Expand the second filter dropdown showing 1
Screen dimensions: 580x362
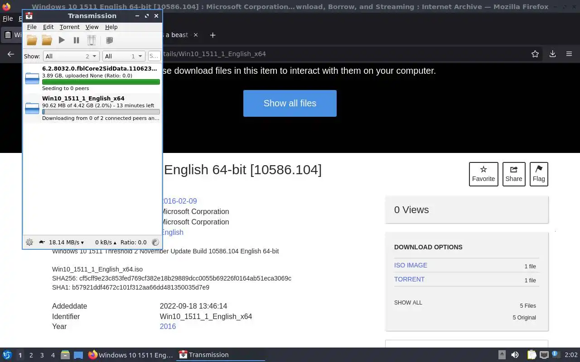tap(124, 56)
